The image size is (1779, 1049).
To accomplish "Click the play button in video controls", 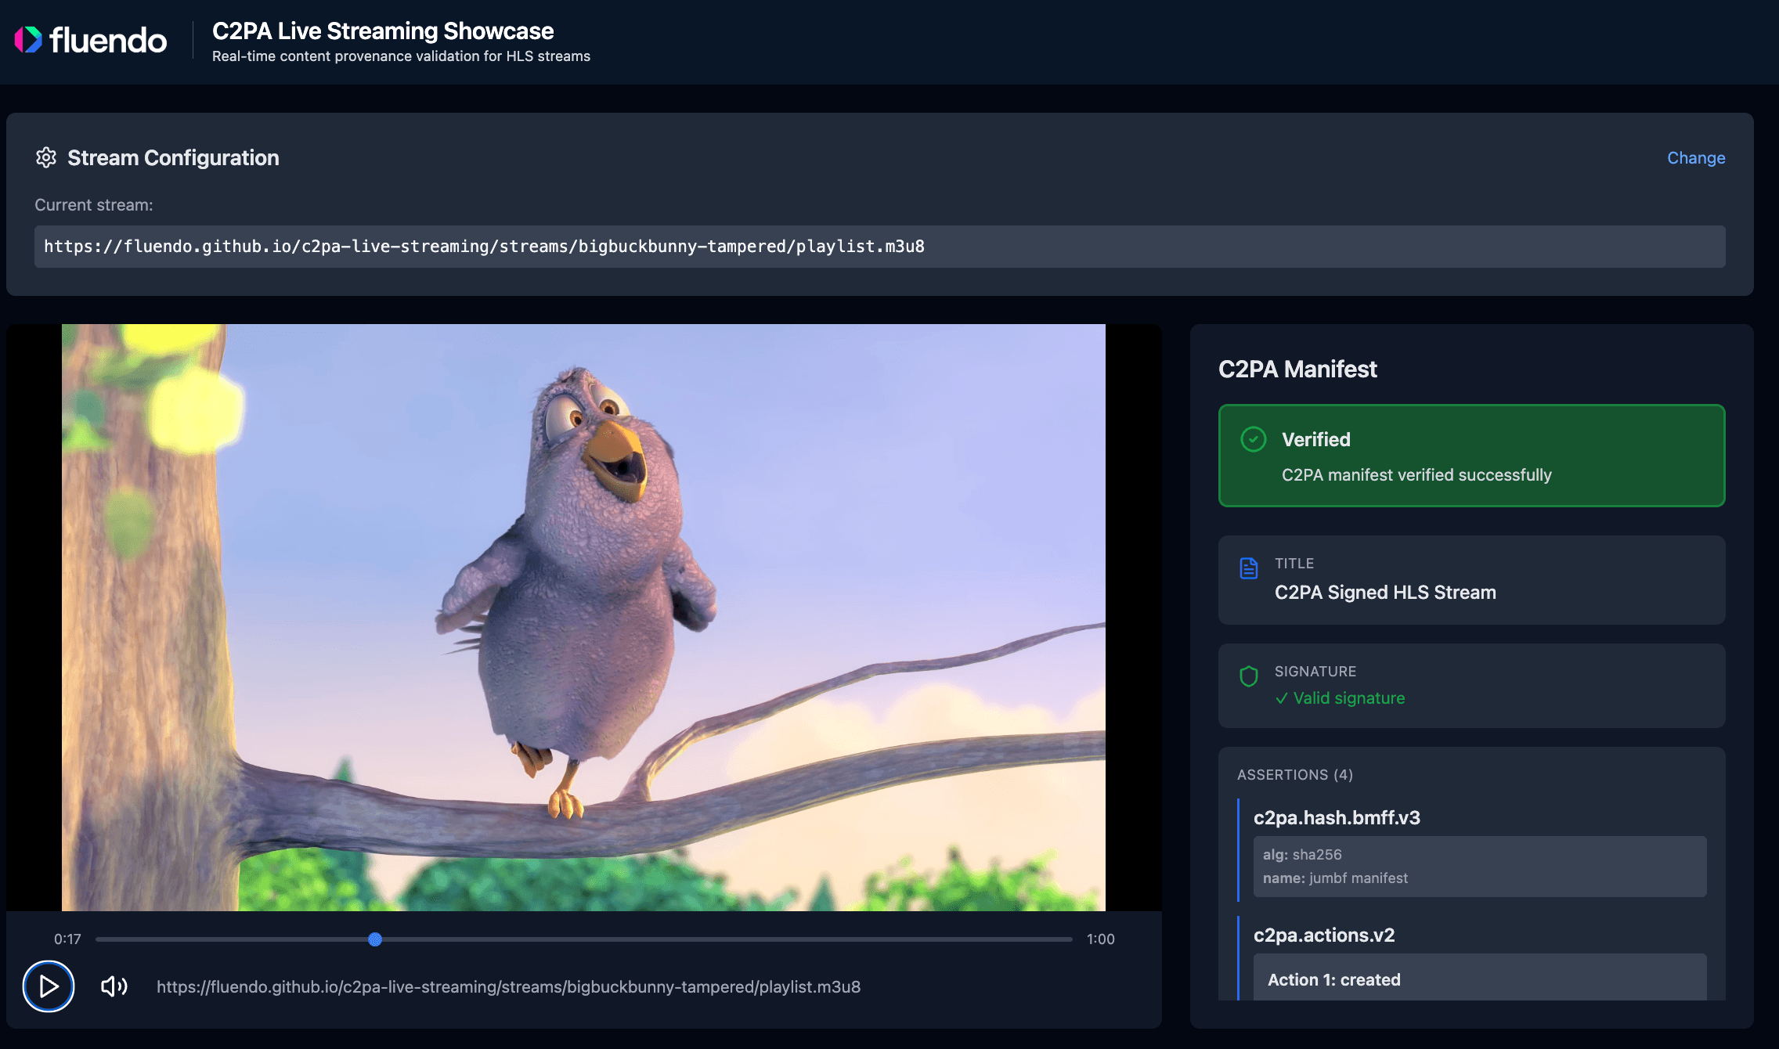I will [x=49, y=986].
